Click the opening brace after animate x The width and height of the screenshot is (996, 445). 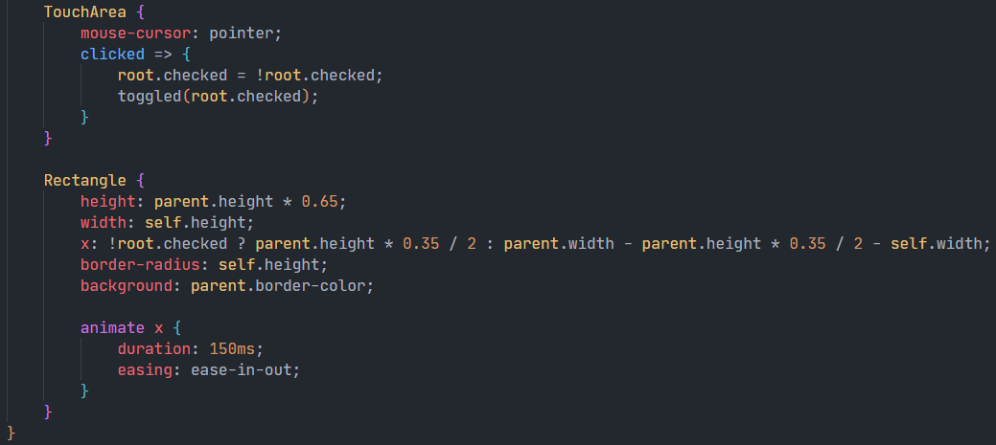pos(177,327)
